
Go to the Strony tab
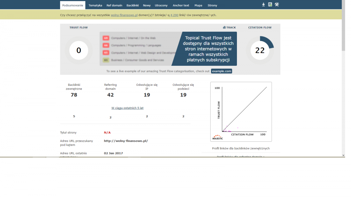212,5
